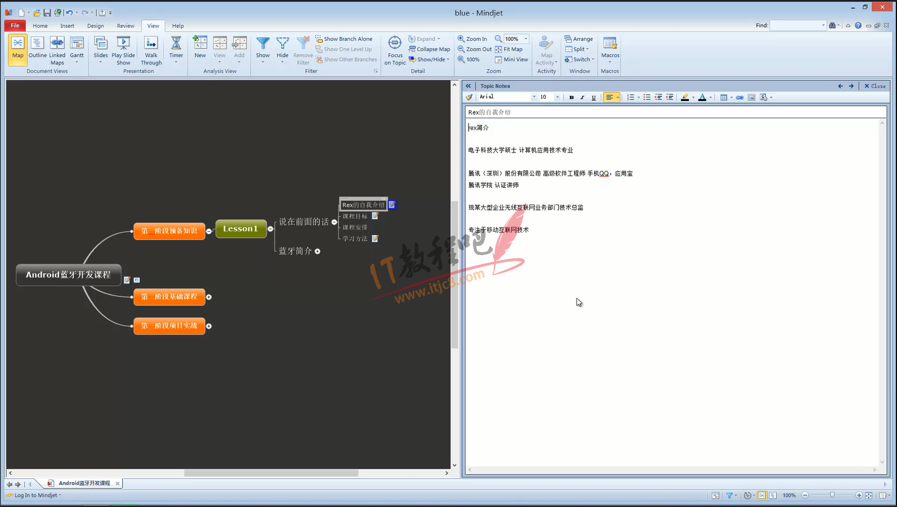Image resolution: width=897 pixels, height=507 pixels.
Task: Click Focus on Topic
Action: [395, 50]
